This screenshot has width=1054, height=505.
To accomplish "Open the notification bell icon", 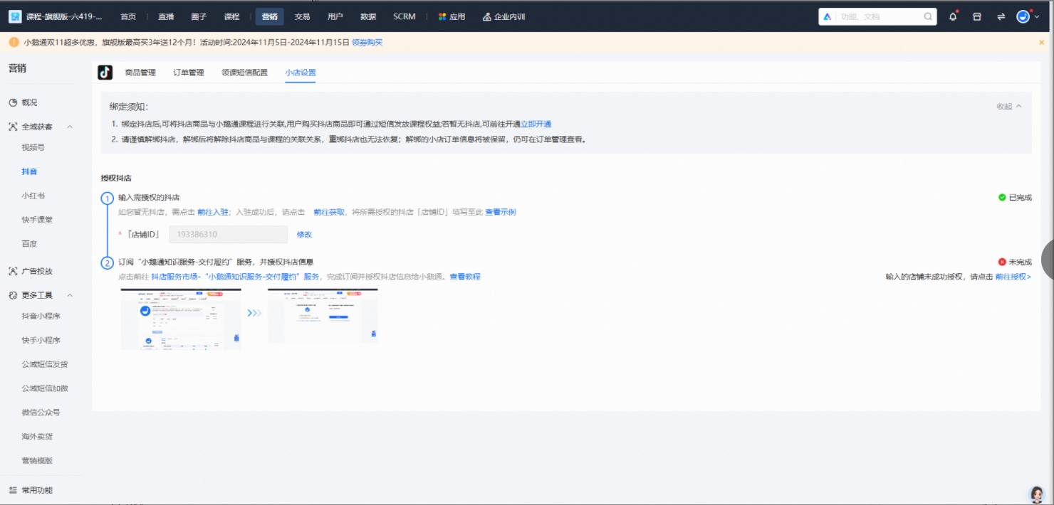I will [x=952, y=16].
